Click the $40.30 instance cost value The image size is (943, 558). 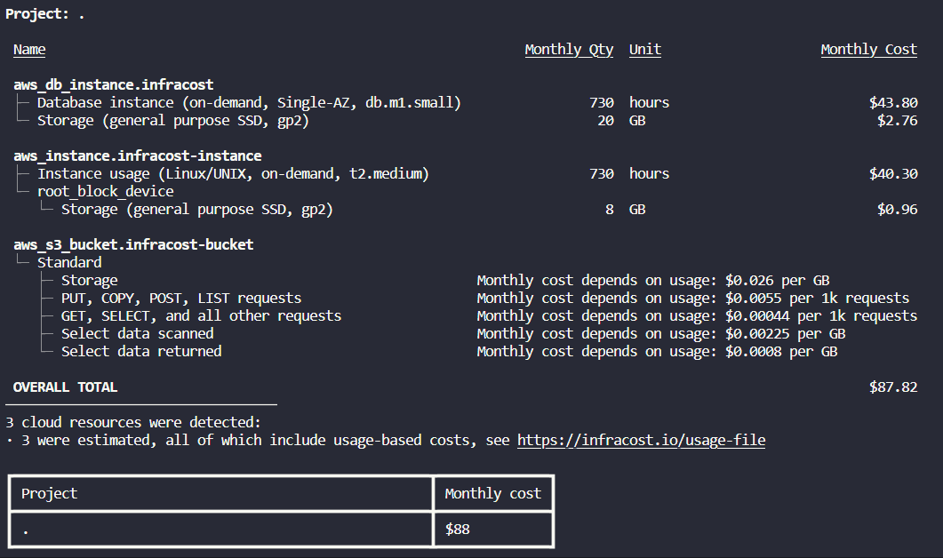coord(893,174)
